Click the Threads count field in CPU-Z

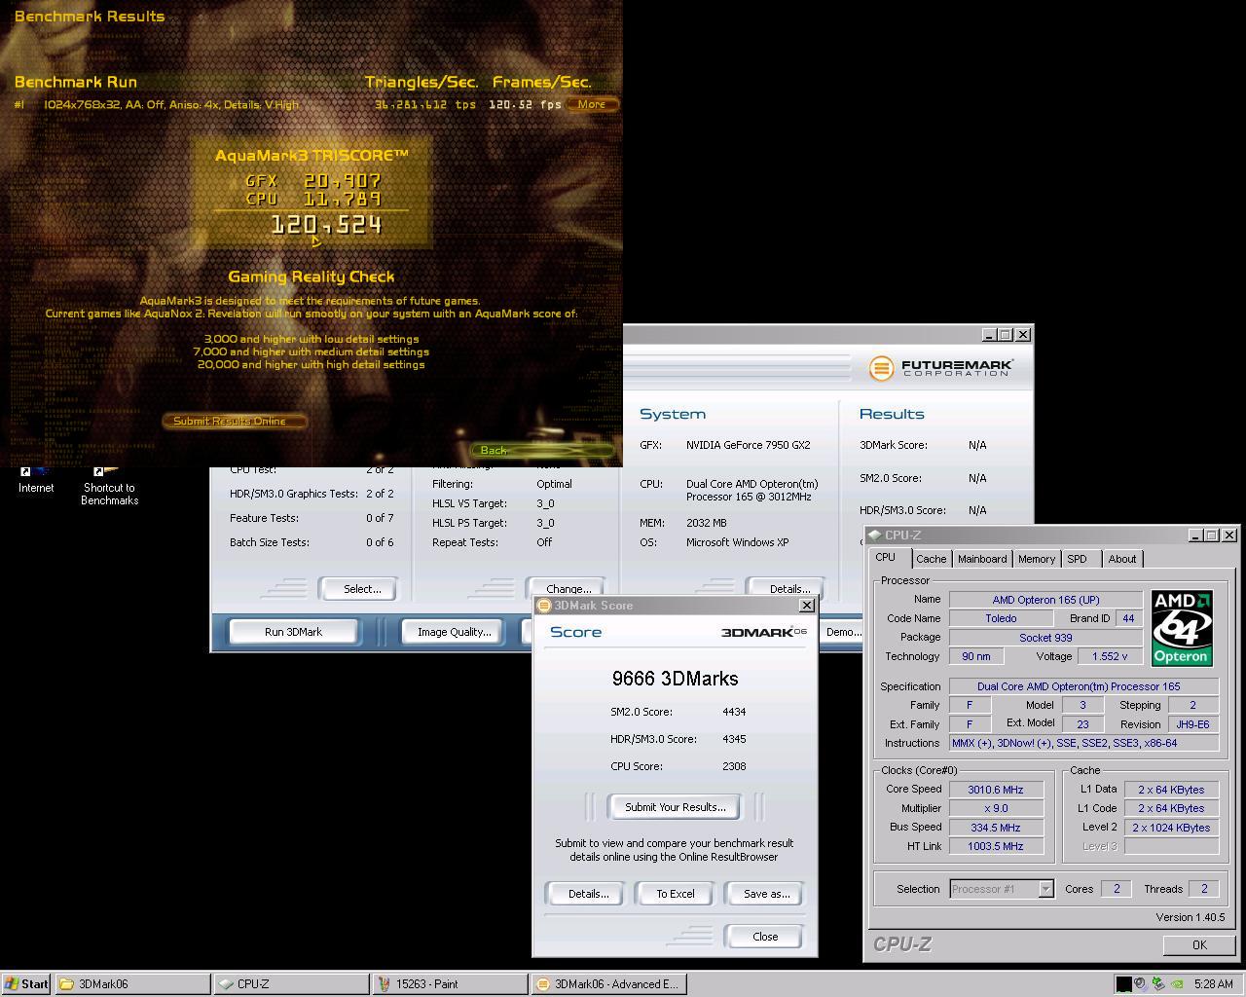pos(1203,889)
